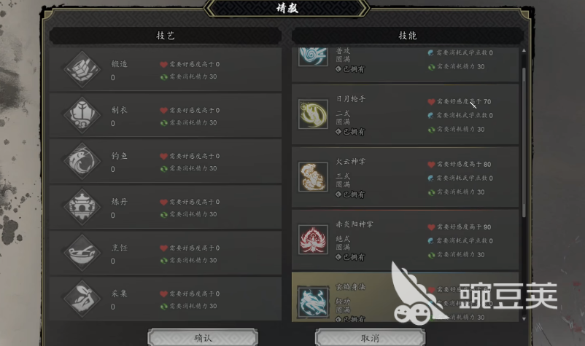The height and width of the screenshot is (346, 585).
Task: Click the 制衣 tailoring craft icon
Action: pos(82,115)
